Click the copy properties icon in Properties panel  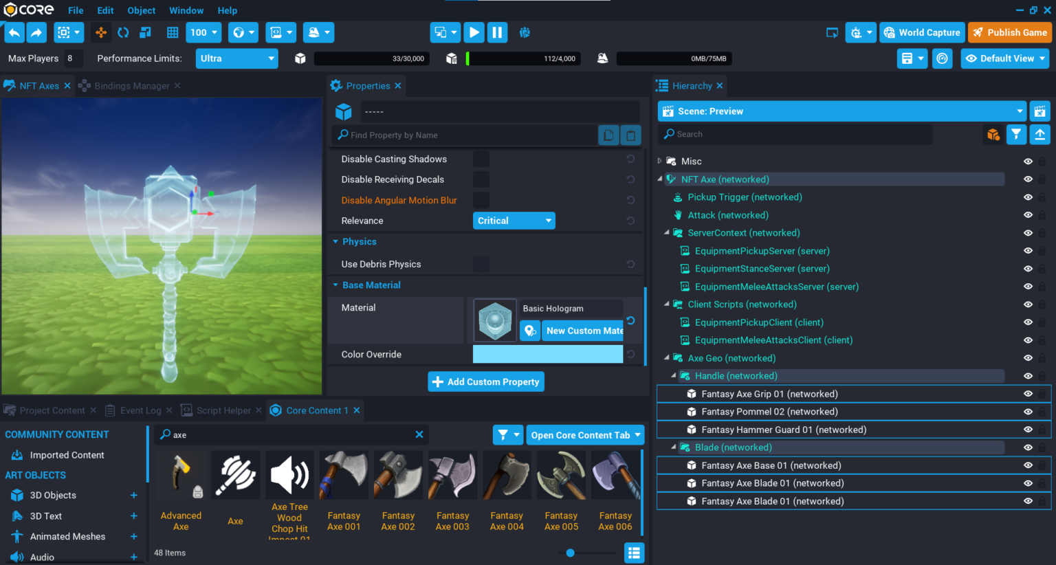point(608,135)
